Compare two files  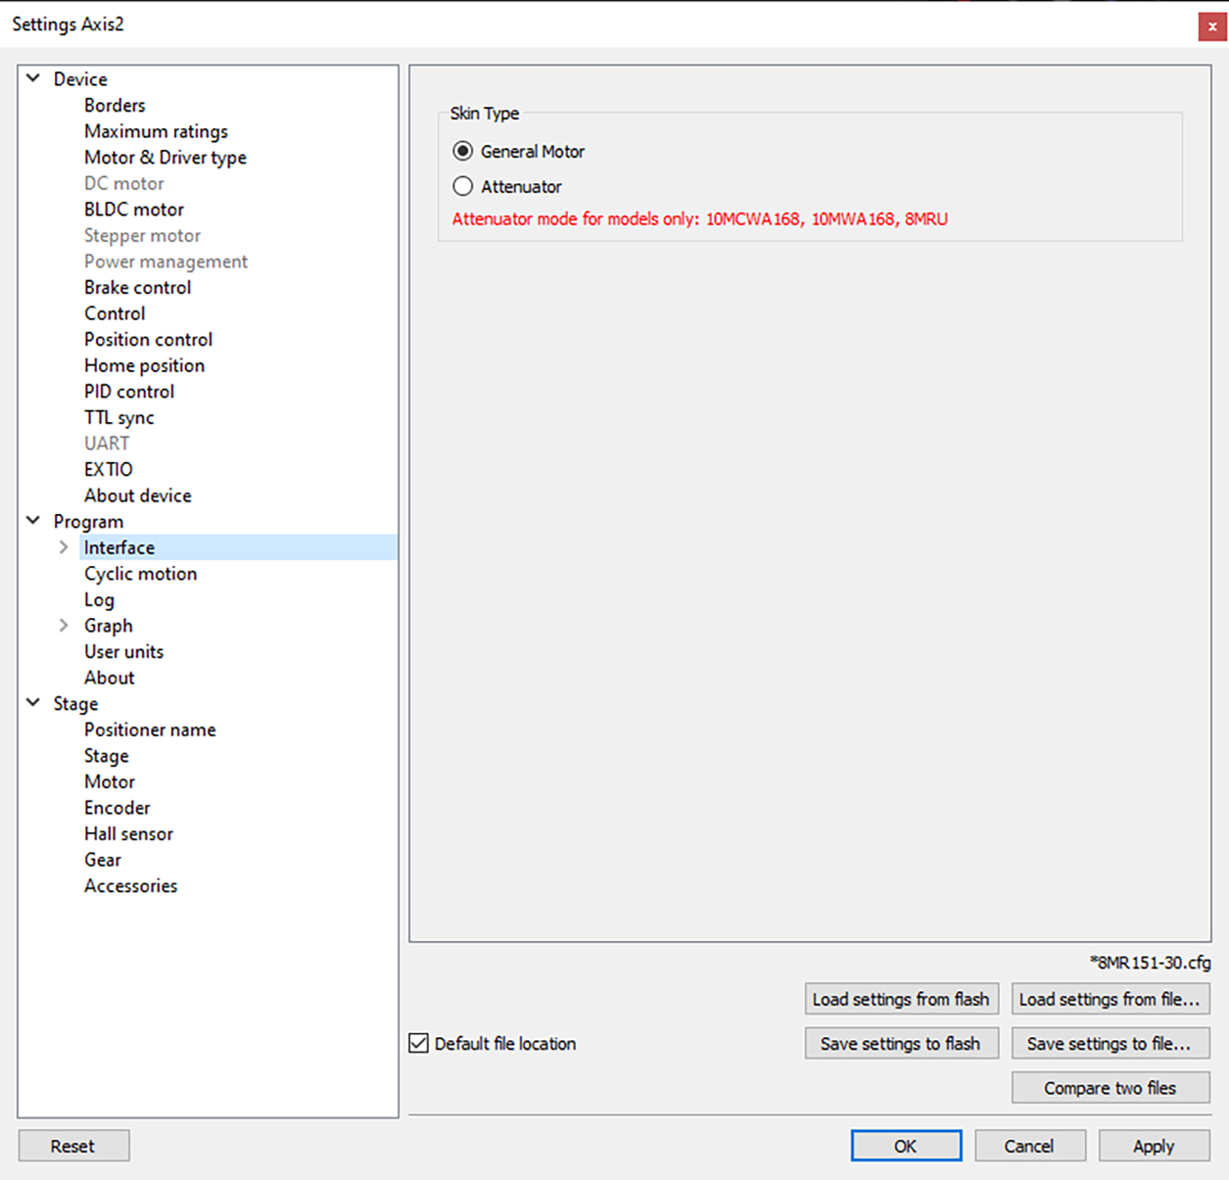[x=1110, y=1087]
